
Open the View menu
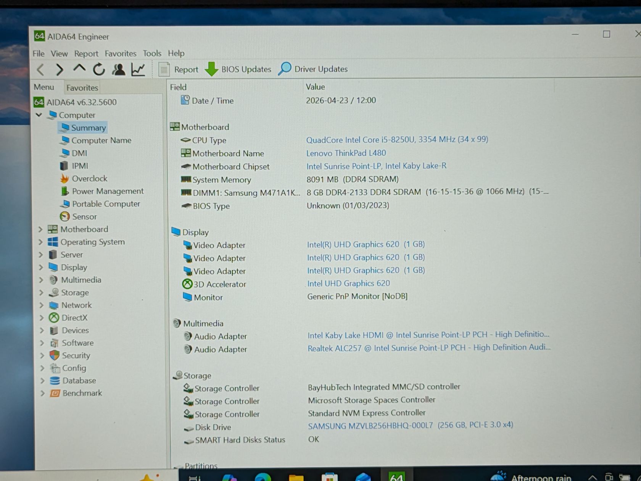59,53
